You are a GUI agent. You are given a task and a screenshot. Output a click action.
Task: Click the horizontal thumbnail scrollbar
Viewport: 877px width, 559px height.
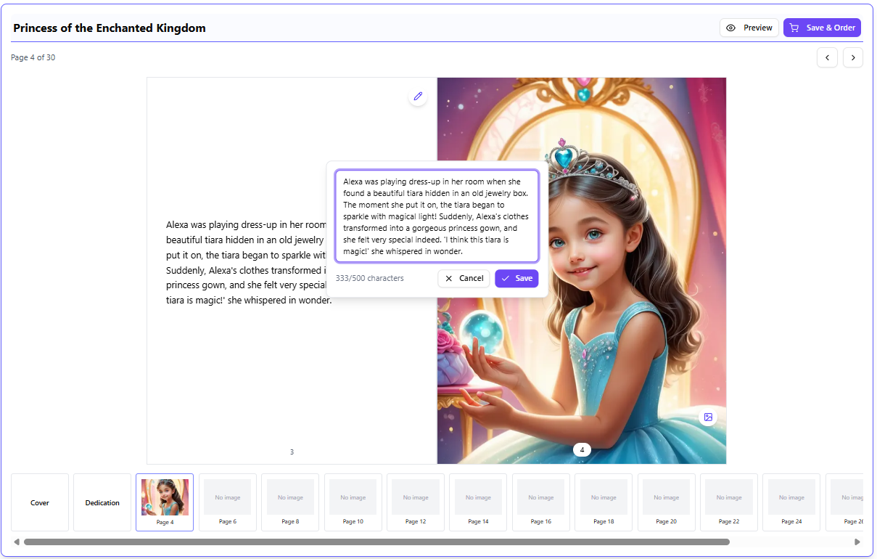coord(377,541)
